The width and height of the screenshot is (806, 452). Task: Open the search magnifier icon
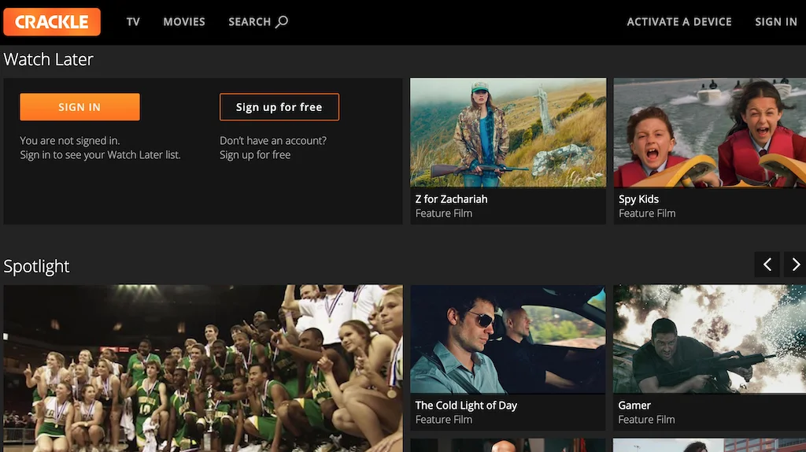[x=282, y=21]
